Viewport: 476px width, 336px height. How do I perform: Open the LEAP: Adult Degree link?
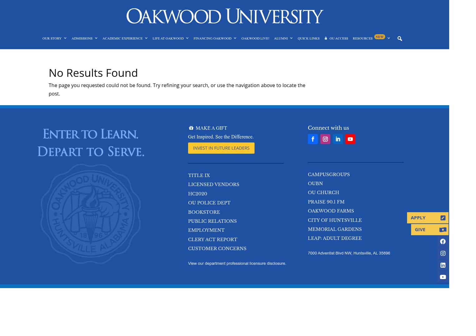335,238
